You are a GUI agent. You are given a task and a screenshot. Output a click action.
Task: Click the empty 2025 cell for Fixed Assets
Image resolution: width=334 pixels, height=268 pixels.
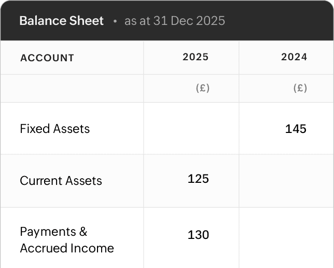[x=191, y=129]
